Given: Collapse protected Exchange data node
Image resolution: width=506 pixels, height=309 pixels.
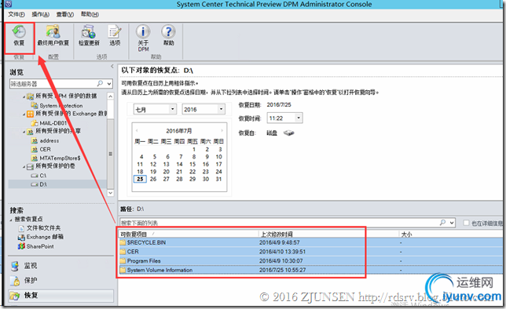Looking at the screenshot, I should (24, 114).
